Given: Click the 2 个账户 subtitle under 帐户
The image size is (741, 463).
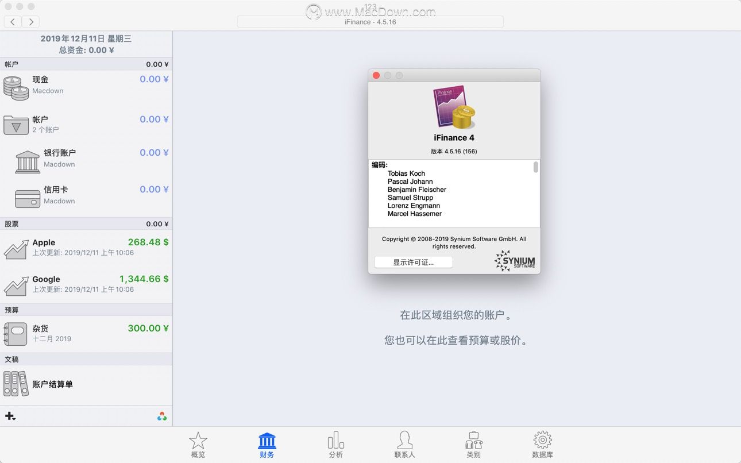Looking at the screenshot, I should coord(45,130).
